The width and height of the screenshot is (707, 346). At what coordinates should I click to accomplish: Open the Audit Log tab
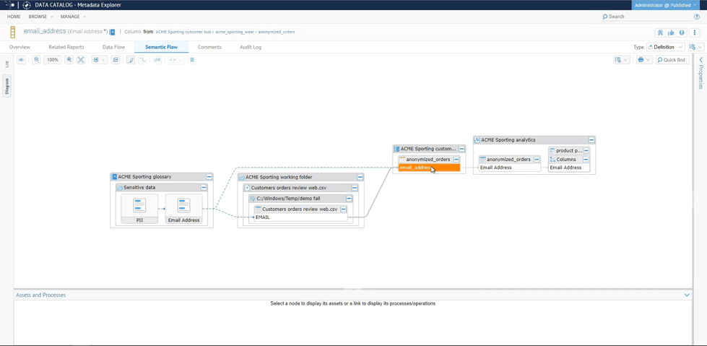[x=251, y=47]
